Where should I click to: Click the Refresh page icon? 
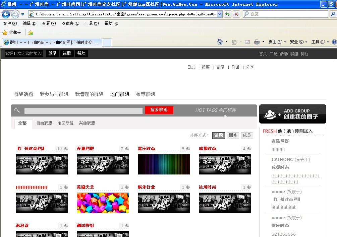[228, 14]
